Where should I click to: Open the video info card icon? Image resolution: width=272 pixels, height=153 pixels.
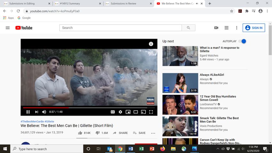[x=151, y=44]
